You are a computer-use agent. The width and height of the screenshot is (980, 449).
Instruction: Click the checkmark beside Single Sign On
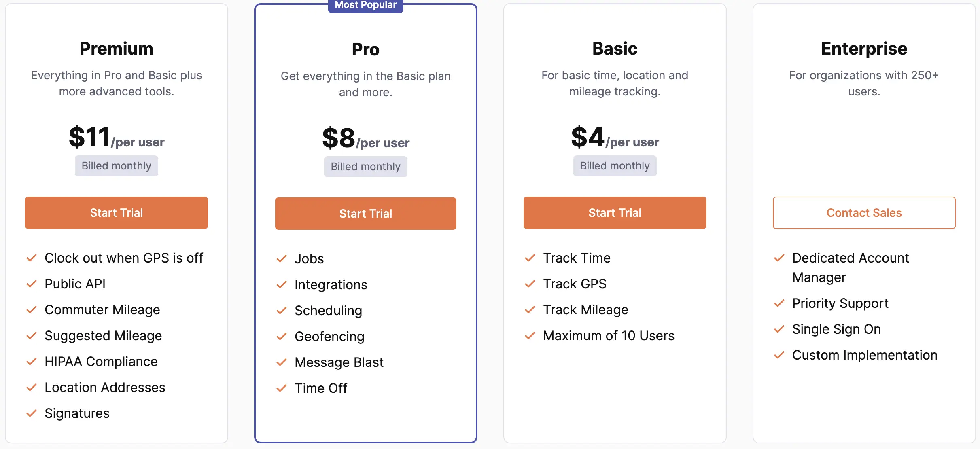point(779,329)
